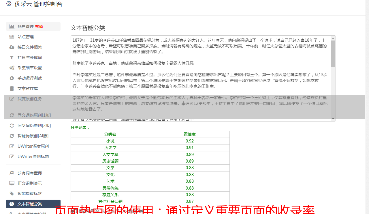This screenshot has width=369, height=214.
Task: Click the book icon for 公有词库查询
Action: (12, 173)
